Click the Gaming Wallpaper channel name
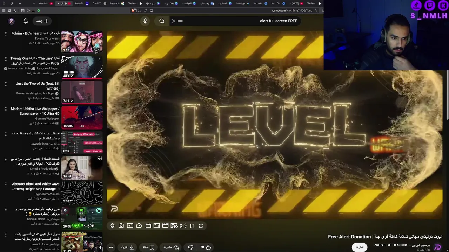The height and width of the screenshot is (252, 449). [47, 119]
